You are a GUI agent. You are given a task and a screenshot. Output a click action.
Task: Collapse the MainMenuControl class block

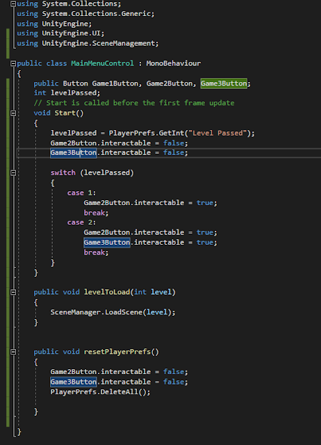13,63
